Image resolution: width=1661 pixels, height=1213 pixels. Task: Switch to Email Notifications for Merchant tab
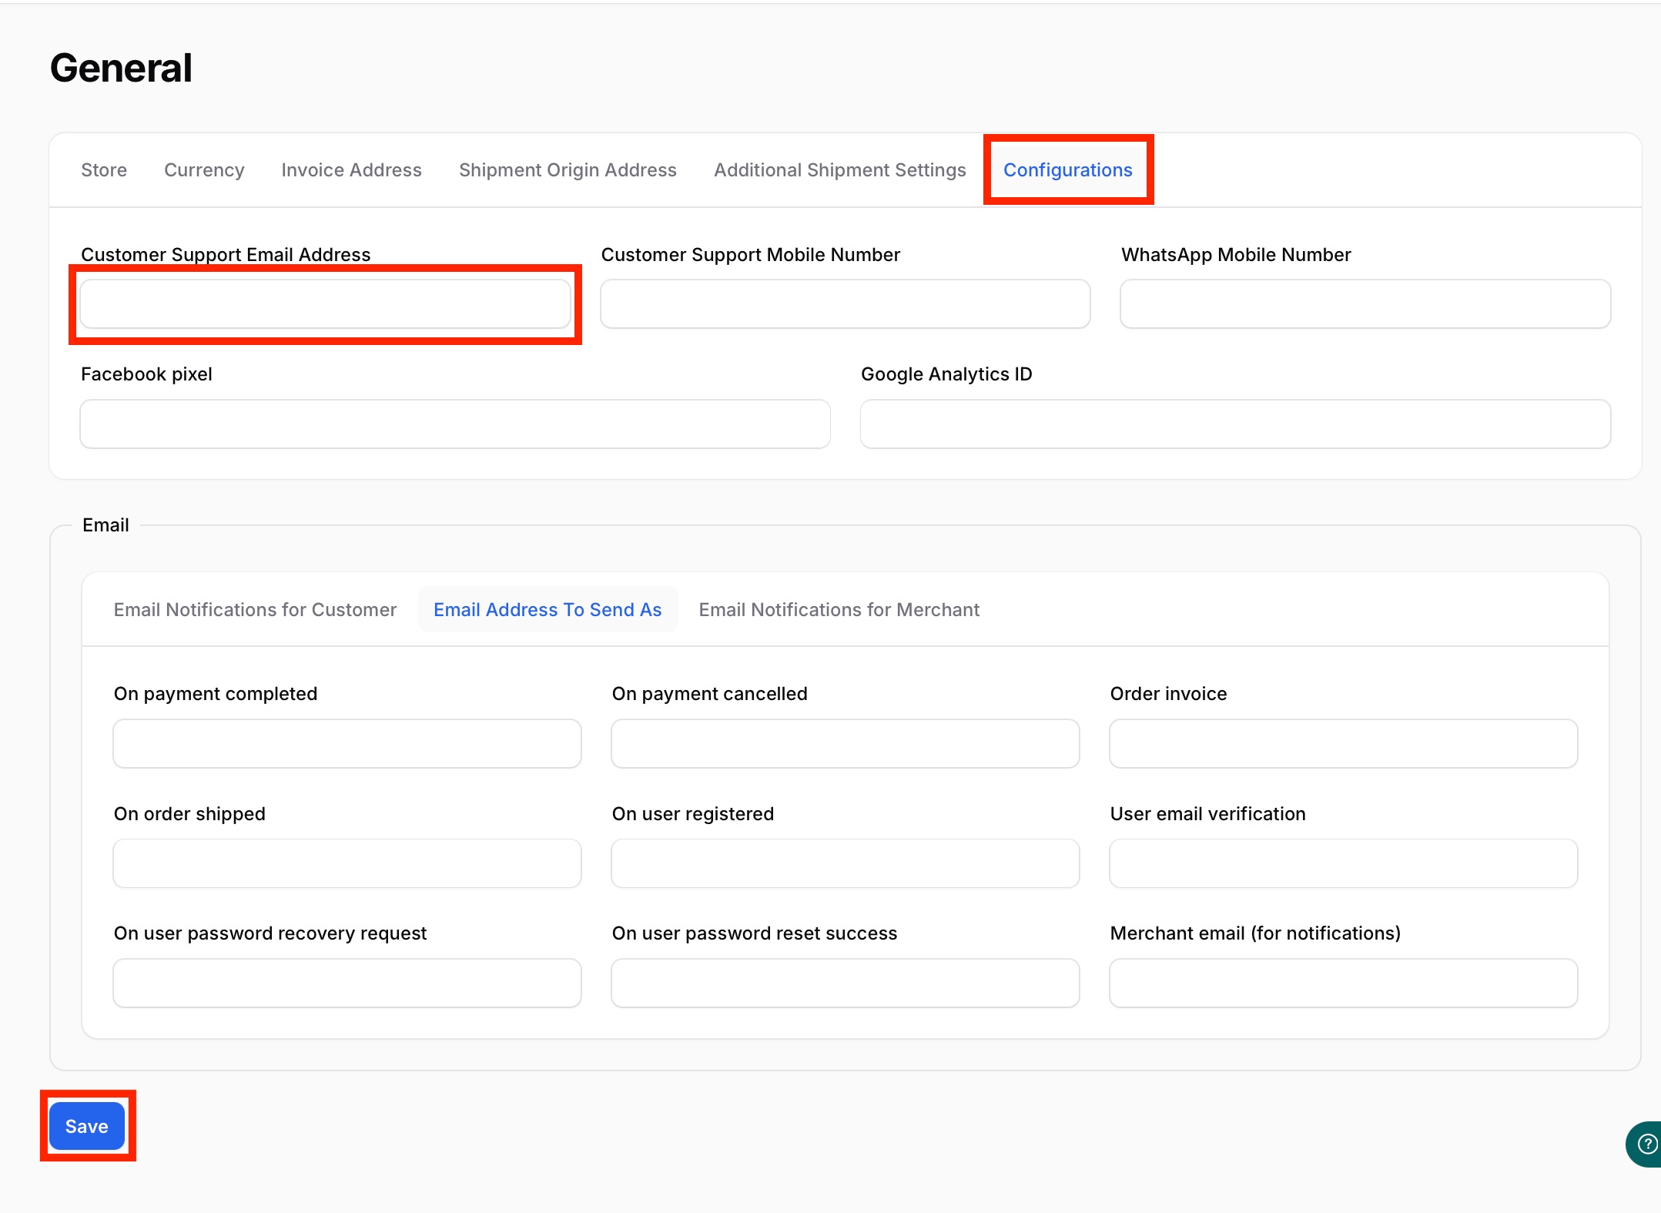(x=839, y=610)
